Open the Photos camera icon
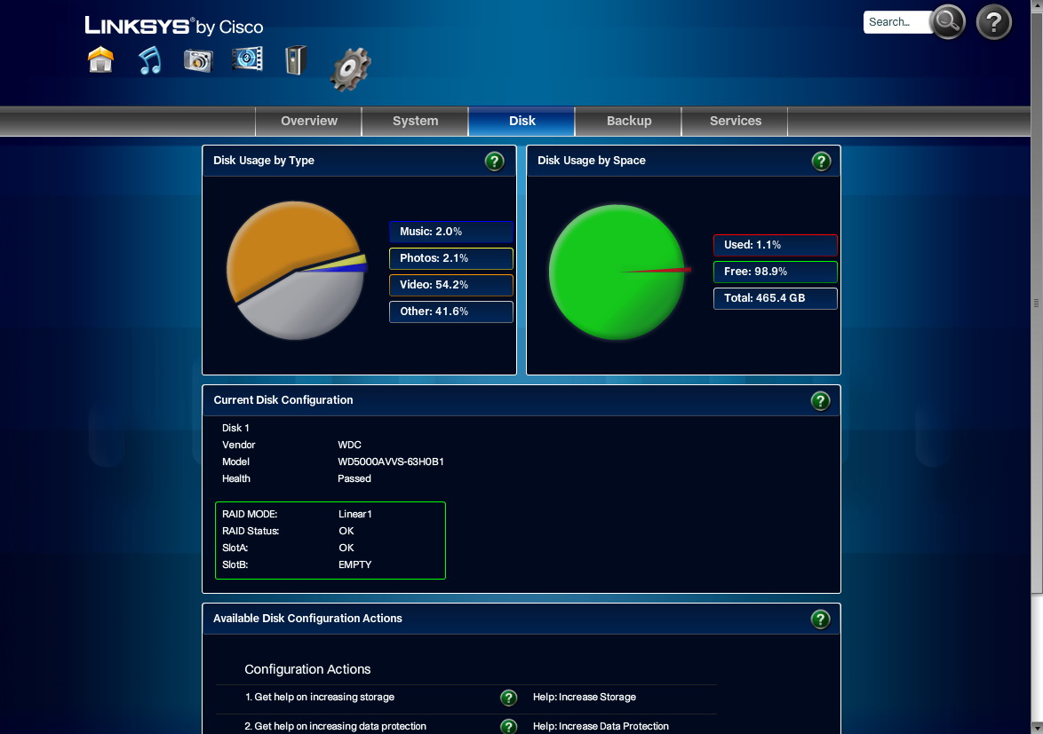 pyautogui.click(x=198, y=60)
